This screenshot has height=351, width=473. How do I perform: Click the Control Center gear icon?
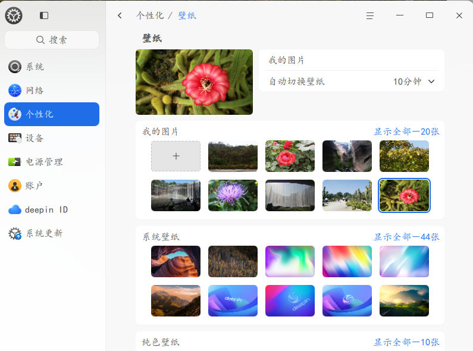click(14, 15)
